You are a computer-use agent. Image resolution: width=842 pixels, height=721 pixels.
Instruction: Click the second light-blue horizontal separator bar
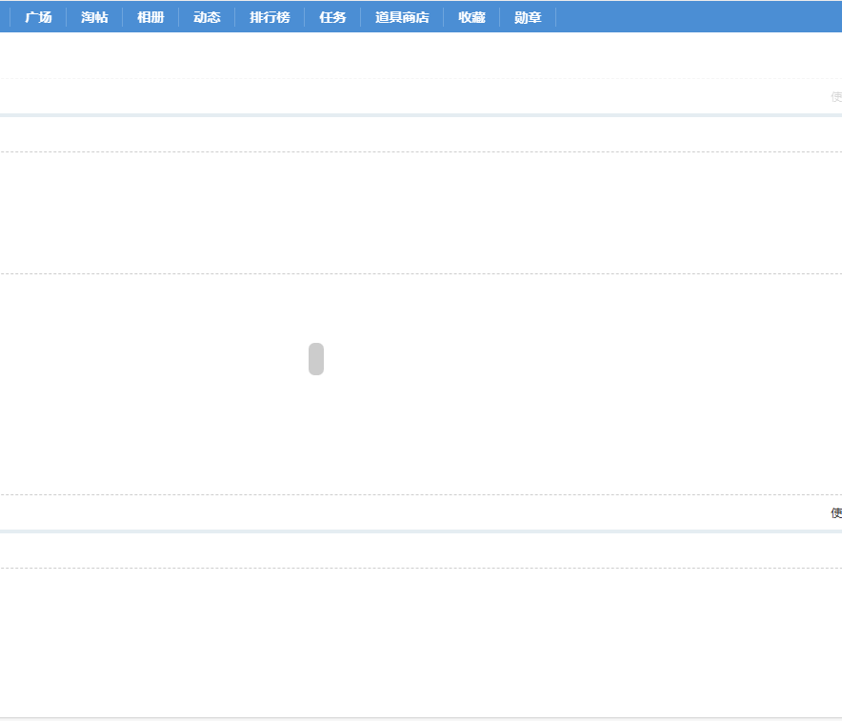click(419, 531)
